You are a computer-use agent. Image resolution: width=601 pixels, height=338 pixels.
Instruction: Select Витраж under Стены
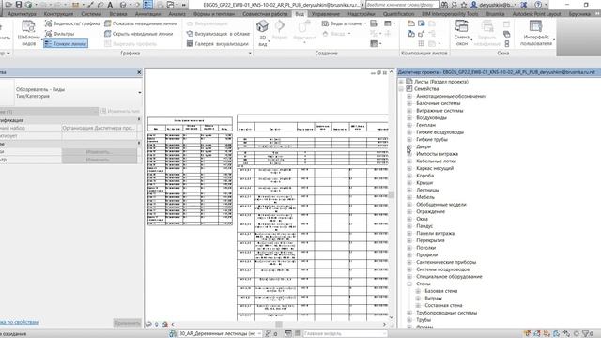pos(434,299)
